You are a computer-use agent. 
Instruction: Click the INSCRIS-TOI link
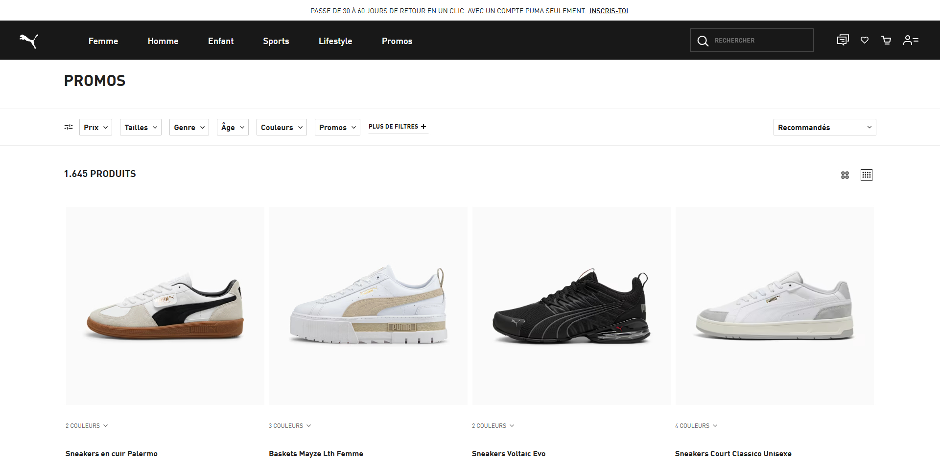click(x=609, y=11)
